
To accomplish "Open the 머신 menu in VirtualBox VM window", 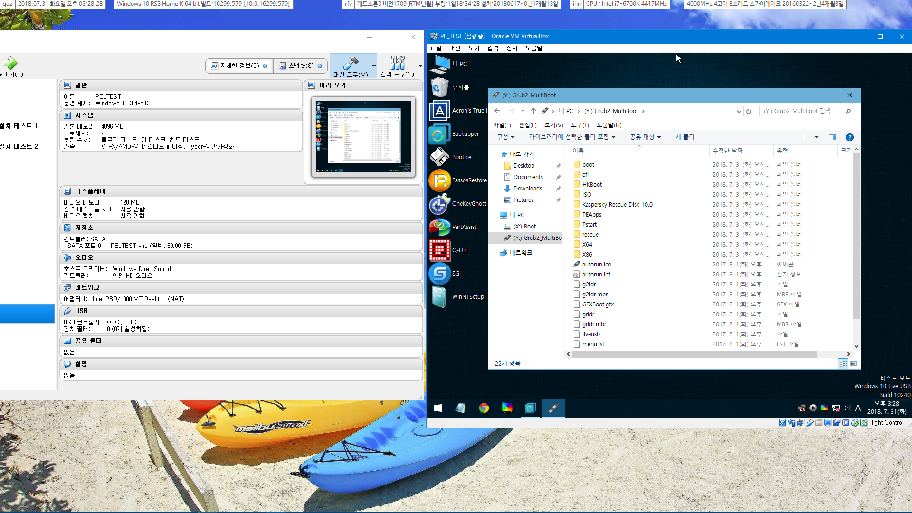I will point(455,48).
